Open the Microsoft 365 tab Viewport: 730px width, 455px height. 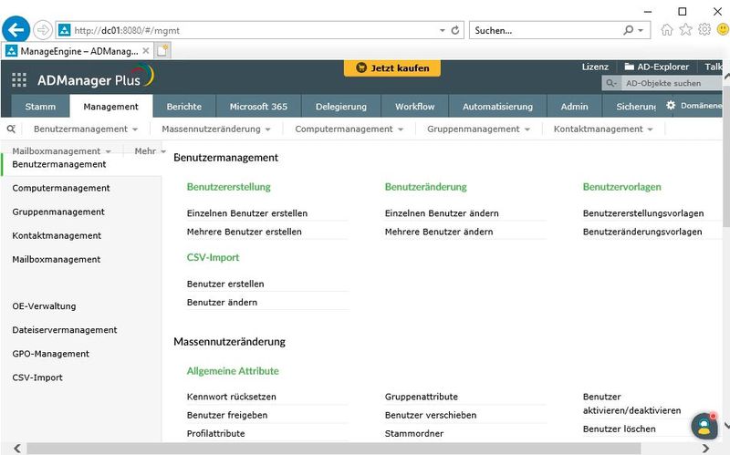(258, 106)
